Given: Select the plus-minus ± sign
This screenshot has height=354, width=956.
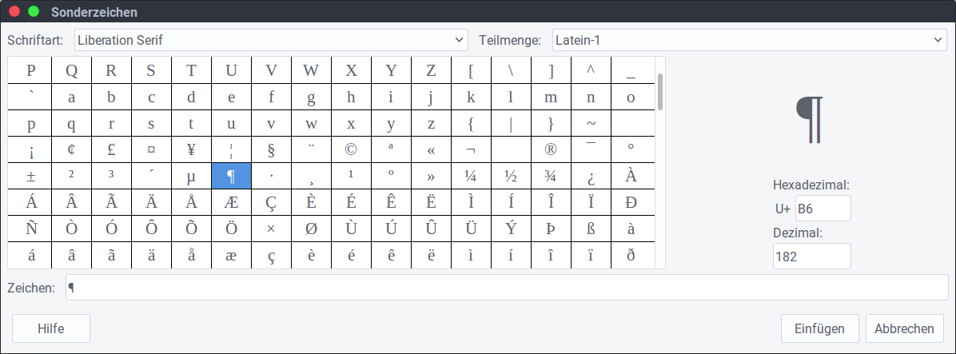Looking at the screenshot, I should pyautogui.click(x=31, y=176).
